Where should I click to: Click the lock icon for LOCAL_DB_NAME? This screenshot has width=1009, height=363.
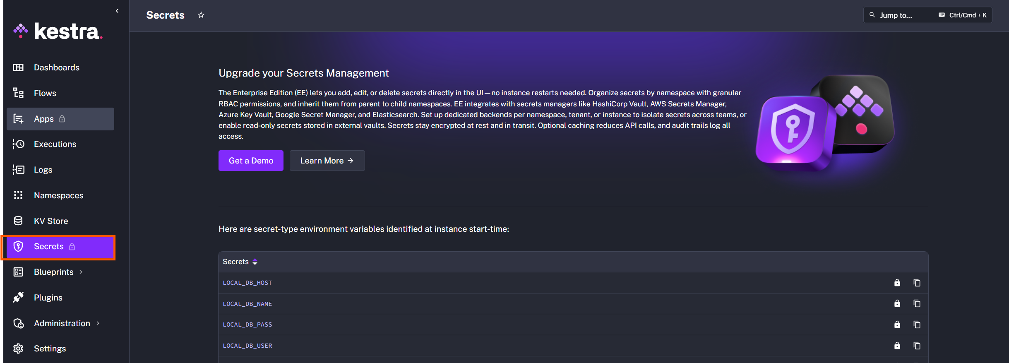click(897, 304)
